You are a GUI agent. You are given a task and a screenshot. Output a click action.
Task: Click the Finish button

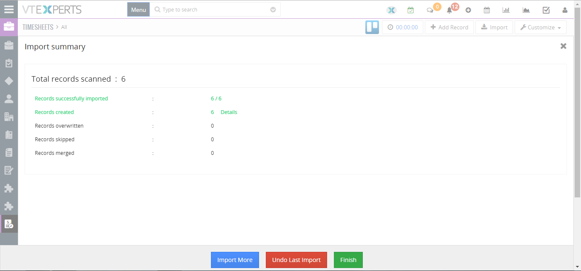tap(348, 260)
